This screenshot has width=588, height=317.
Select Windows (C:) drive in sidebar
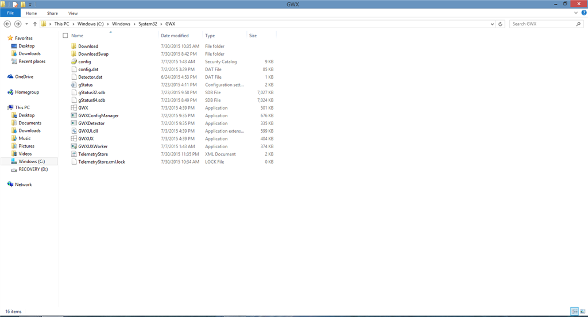coord(32,161)
